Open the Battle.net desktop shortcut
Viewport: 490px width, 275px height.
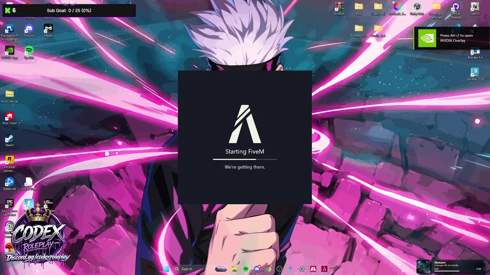pyautogui.click(x=9, y=184)
